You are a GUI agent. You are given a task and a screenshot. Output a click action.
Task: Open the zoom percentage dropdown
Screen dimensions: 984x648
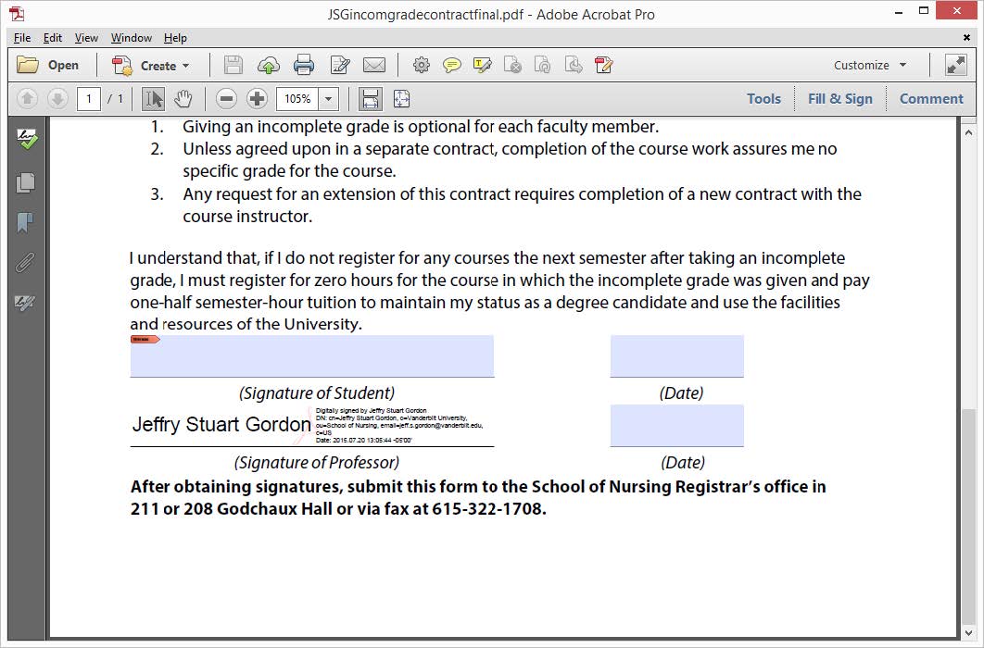click(329, 98)
